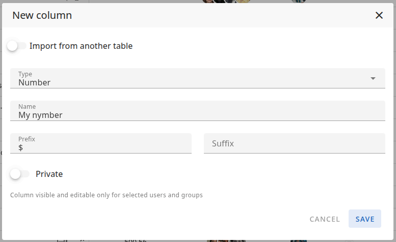Click the "Private" label text
396x242 pixels.
click(x=49, y=174)
